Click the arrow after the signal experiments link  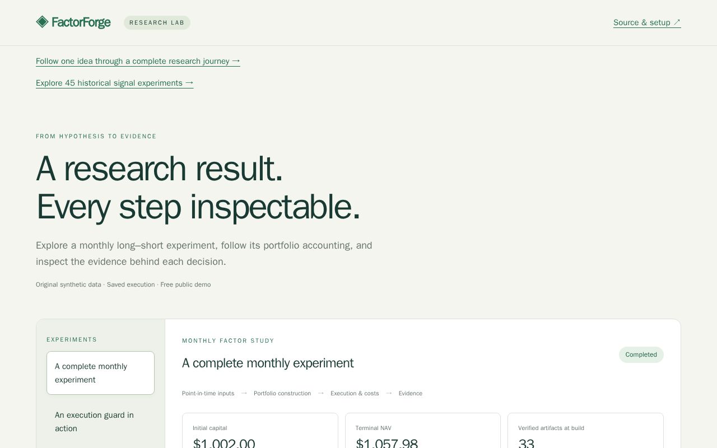pos(189,83)
